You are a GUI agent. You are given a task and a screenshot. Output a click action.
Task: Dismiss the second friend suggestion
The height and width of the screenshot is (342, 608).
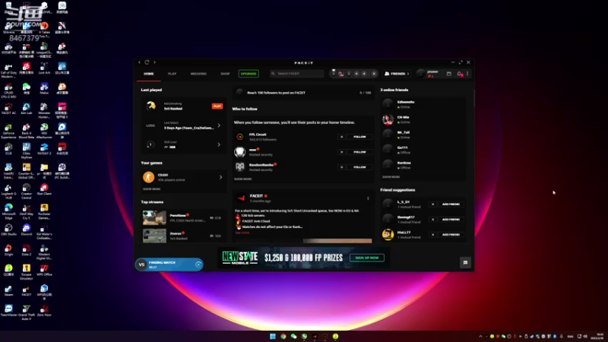pos(433,220)
